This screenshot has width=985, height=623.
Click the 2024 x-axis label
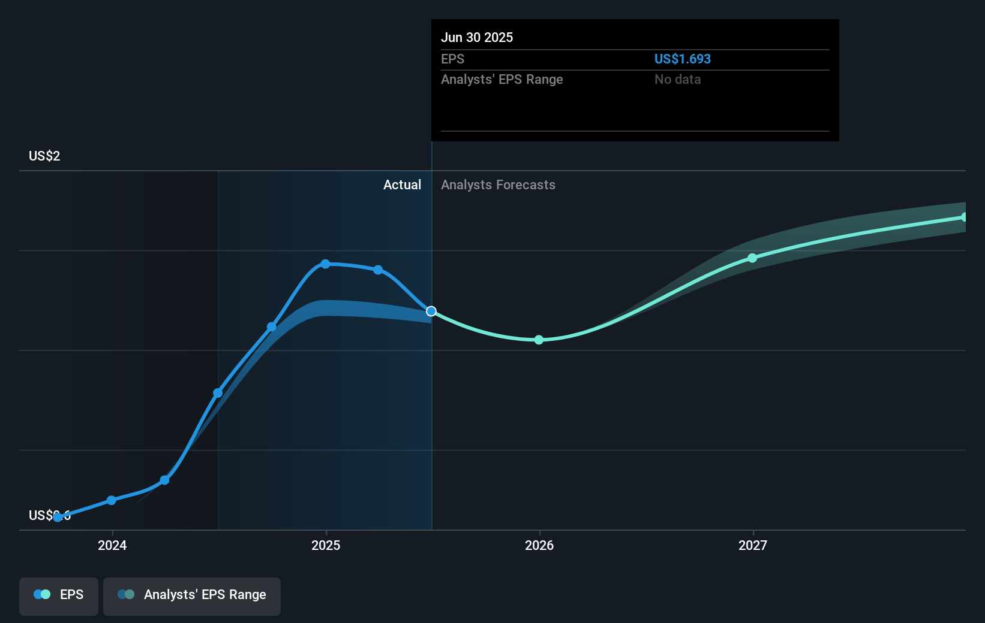pyautogui.click(x=112, y=545)
